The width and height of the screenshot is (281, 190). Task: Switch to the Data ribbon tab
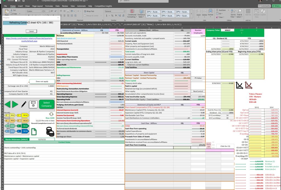pyautogui.click(x=57, y=6)
